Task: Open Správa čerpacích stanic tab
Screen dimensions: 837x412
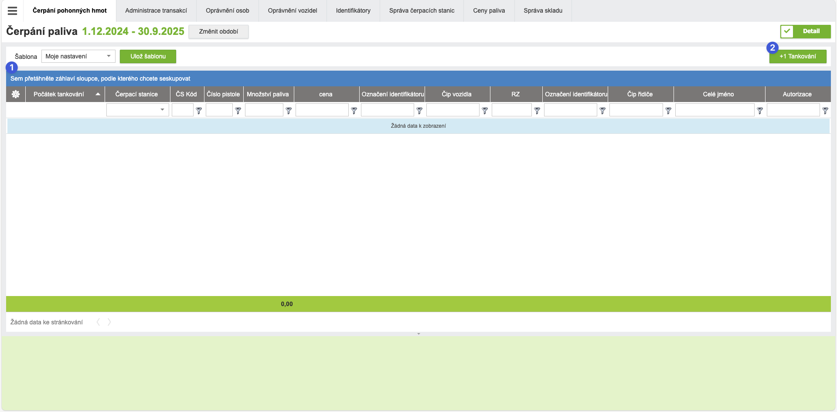Action: pyautogui.click(x=422, y=10)
